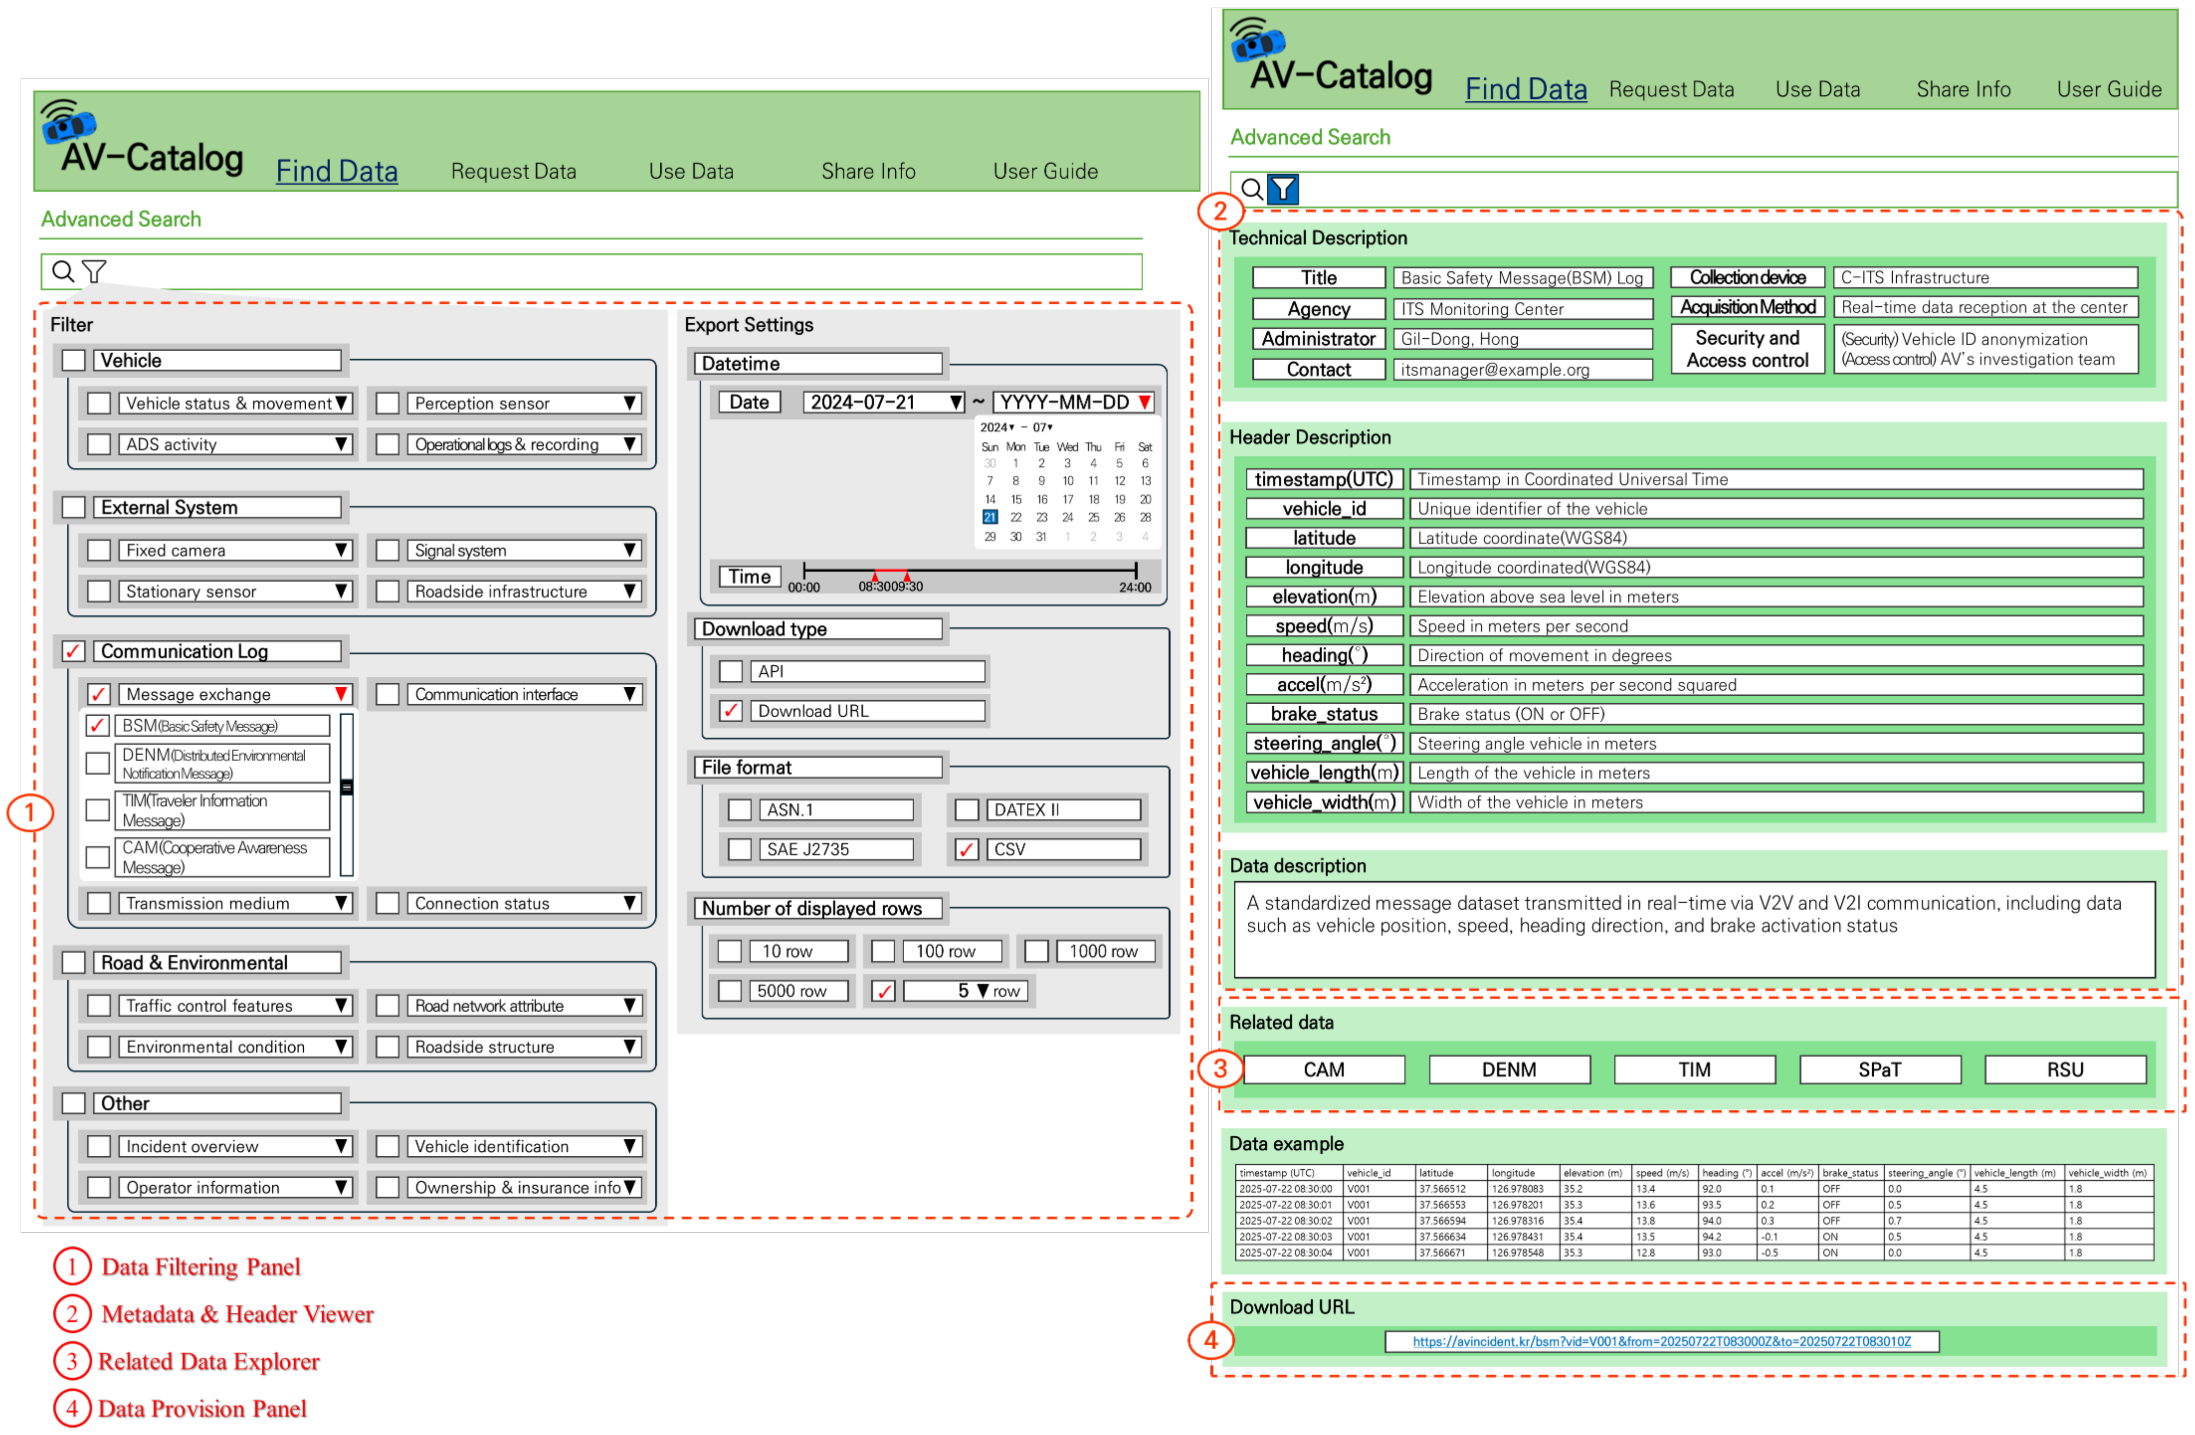Uncheck the CSV file format checkbox
This screenshot has height=1435, width=2195.
pos(967,850)
